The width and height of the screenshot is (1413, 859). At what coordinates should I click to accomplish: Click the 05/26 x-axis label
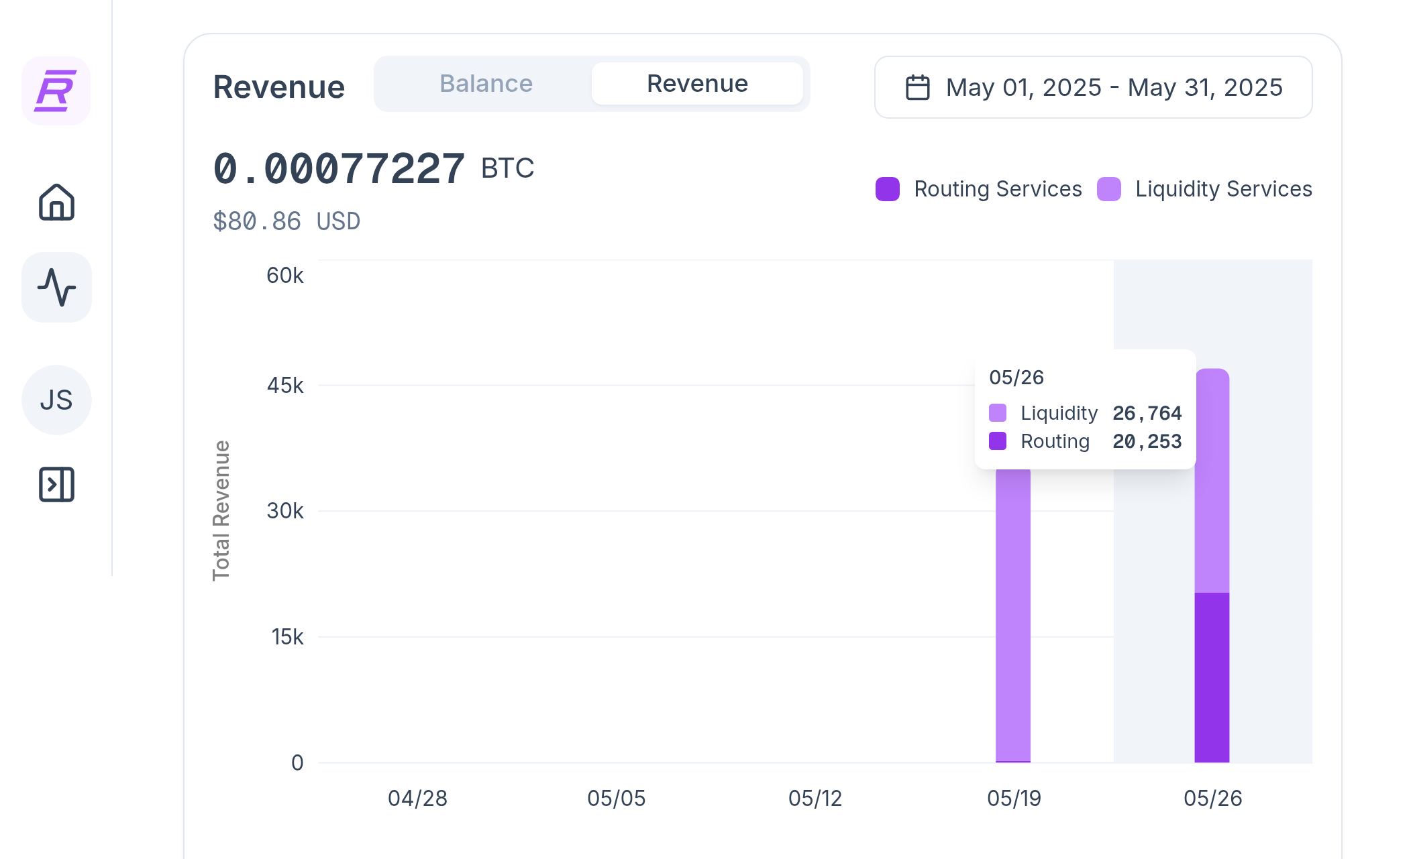tap(1212, 799)
